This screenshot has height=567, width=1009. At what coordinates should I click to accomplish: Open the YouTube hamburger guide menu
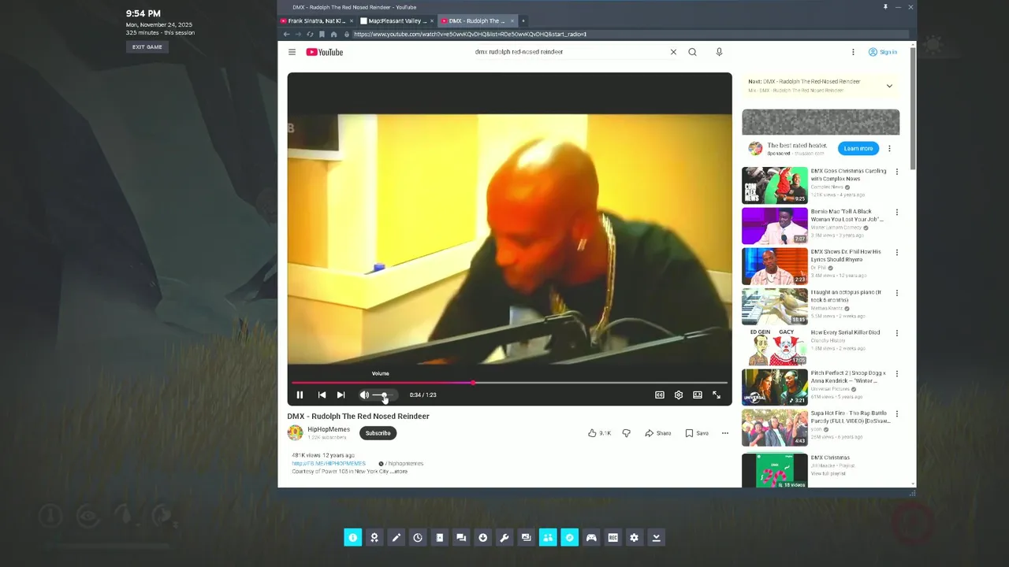292,52
